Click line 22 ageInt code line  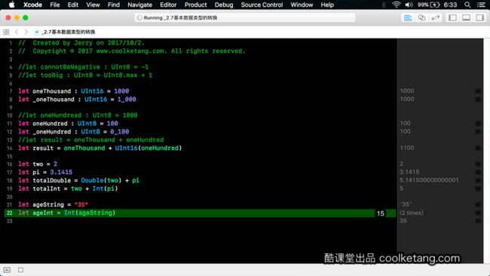tap(66, 213)
